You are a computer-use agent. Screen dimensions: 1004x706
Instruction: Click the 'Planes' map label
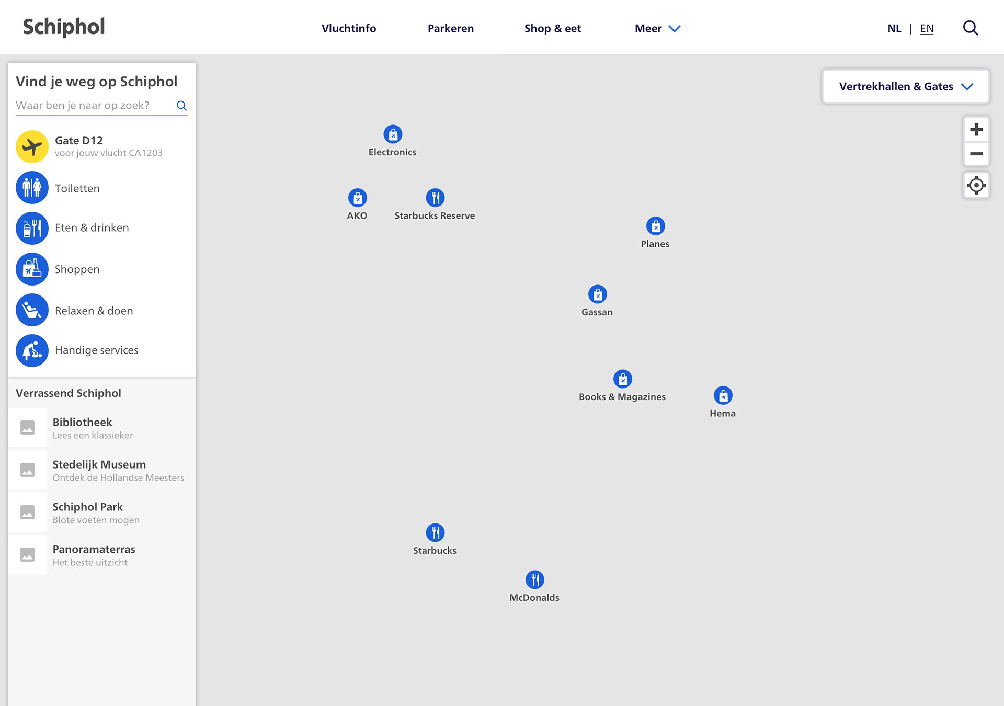point(655,244)
